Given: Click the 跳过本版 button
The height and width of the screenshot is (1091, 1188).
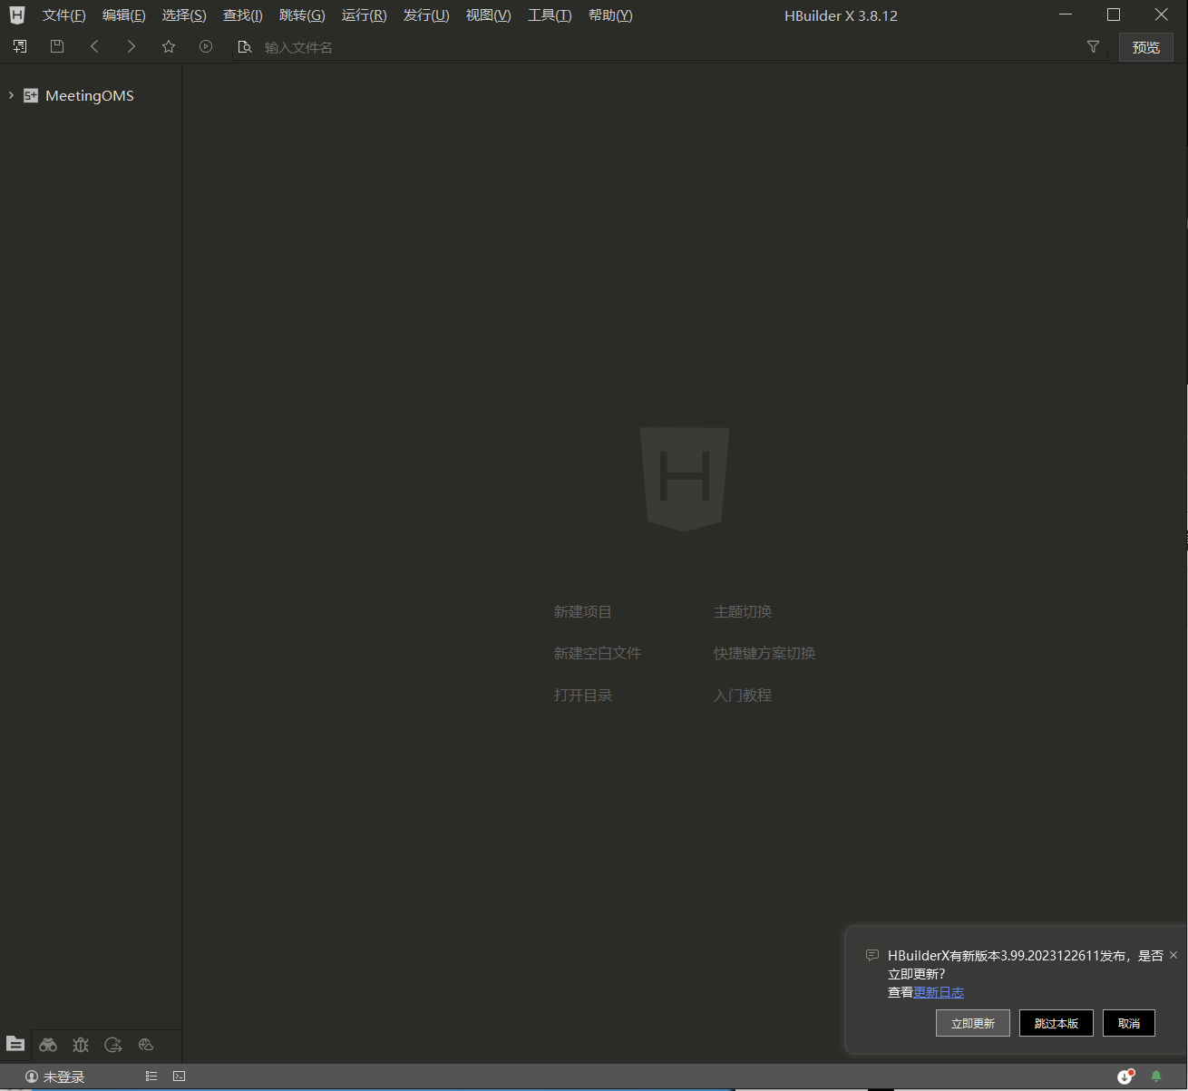Looking at the screenshot, I should click(x=1056, y=1023).
